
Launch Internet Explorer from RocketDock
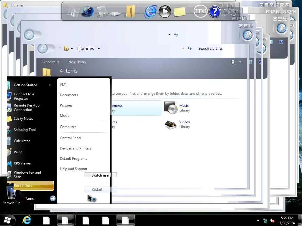[151, 11]
